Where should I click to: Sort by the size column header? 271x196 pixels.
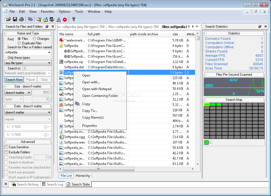[178, 34]
